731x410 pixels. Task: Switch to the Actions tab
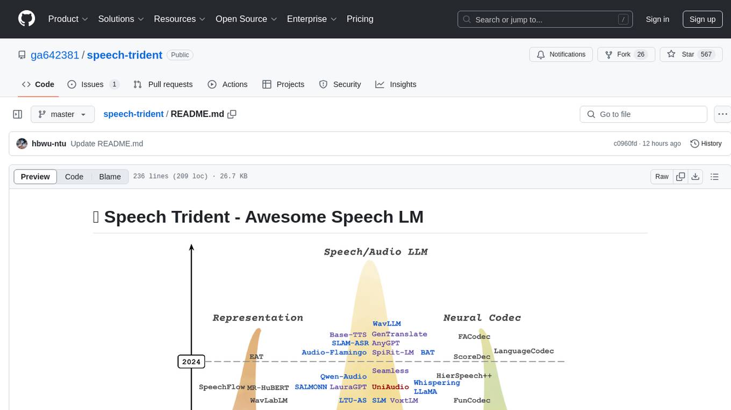pyautogui.click(x=227, y=84)
